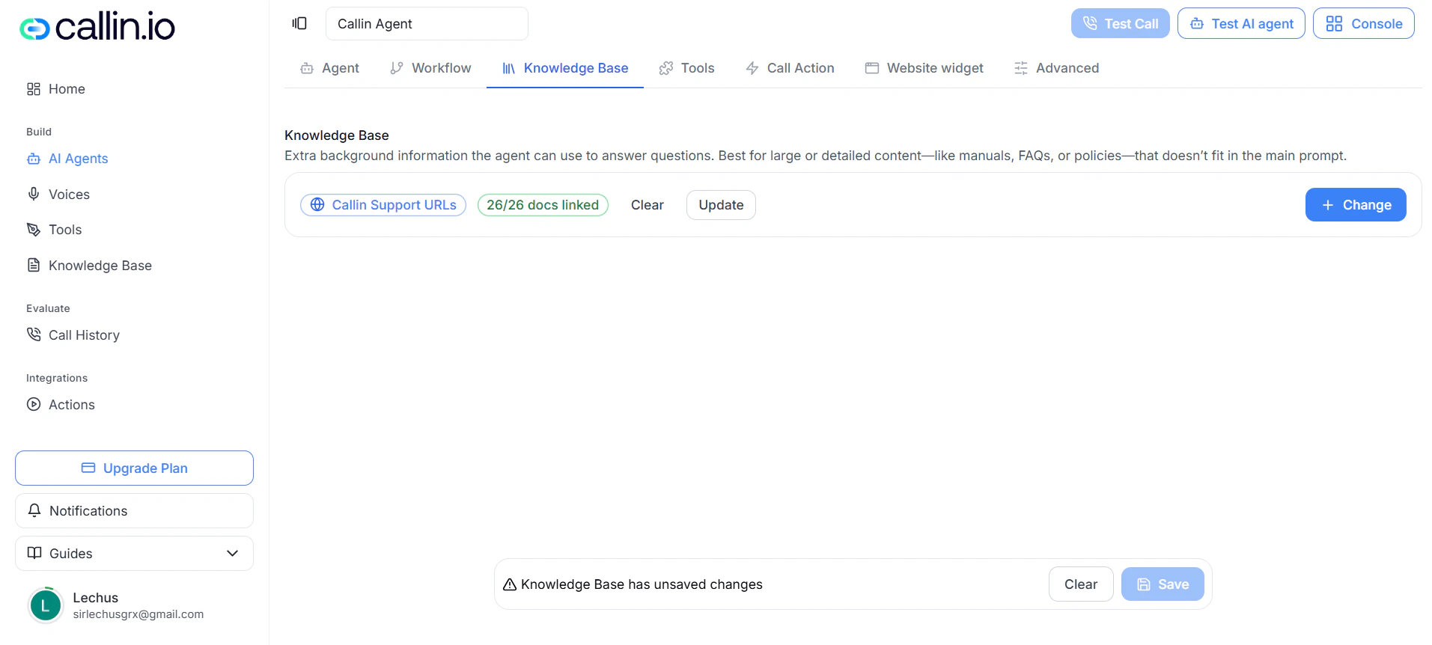This screenshot has height=645, width=1432.
Task: Click the Knowledge Base tab library icon
Action: pos(509,68)
